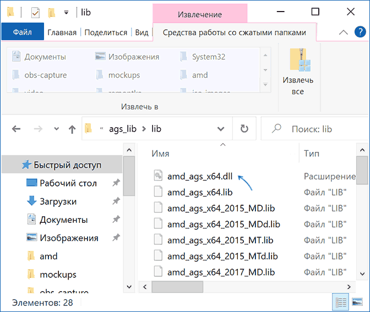Click the lib segment in address breadcrumb

point(156,129)
